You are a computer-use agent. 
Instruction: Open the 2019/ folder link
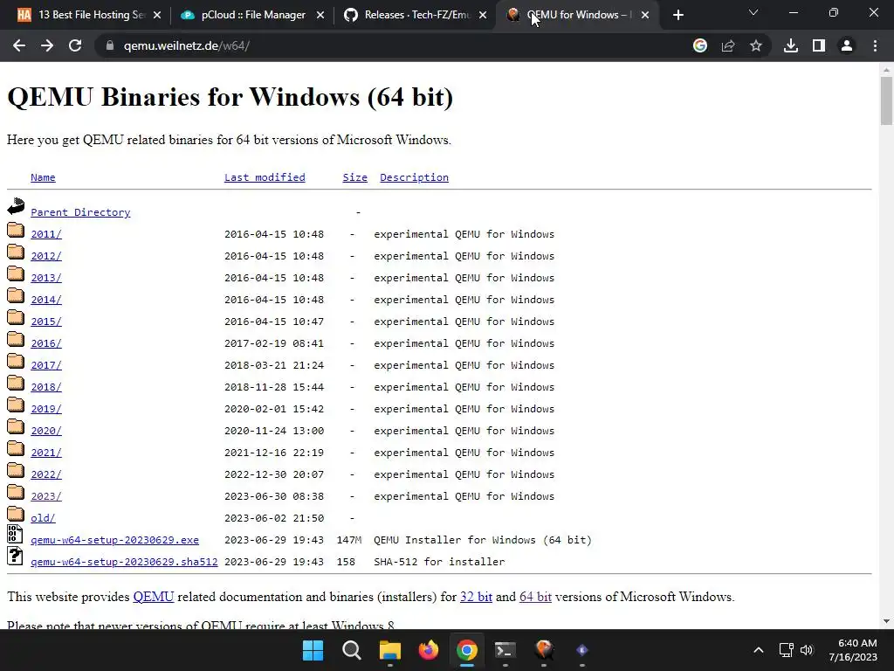point(45,409)
